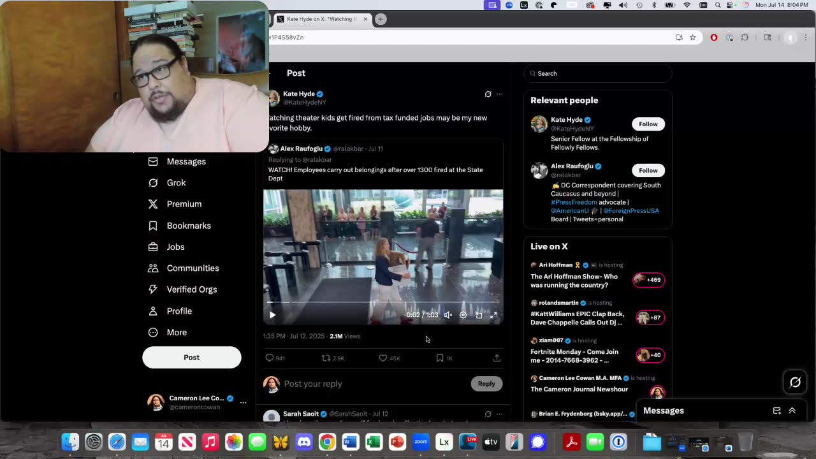The height and width of the screenshot is (459, 816).
Task: Open Messages in the X sidebar
Action: [177, 161]
